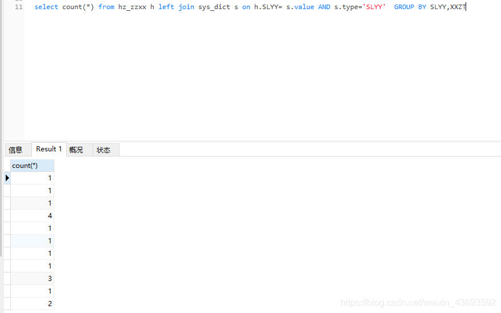The height and width of the screenshot is (313, 501).
Task: Click the 'select' keyword in the query
Action: (x=46, y=7)
